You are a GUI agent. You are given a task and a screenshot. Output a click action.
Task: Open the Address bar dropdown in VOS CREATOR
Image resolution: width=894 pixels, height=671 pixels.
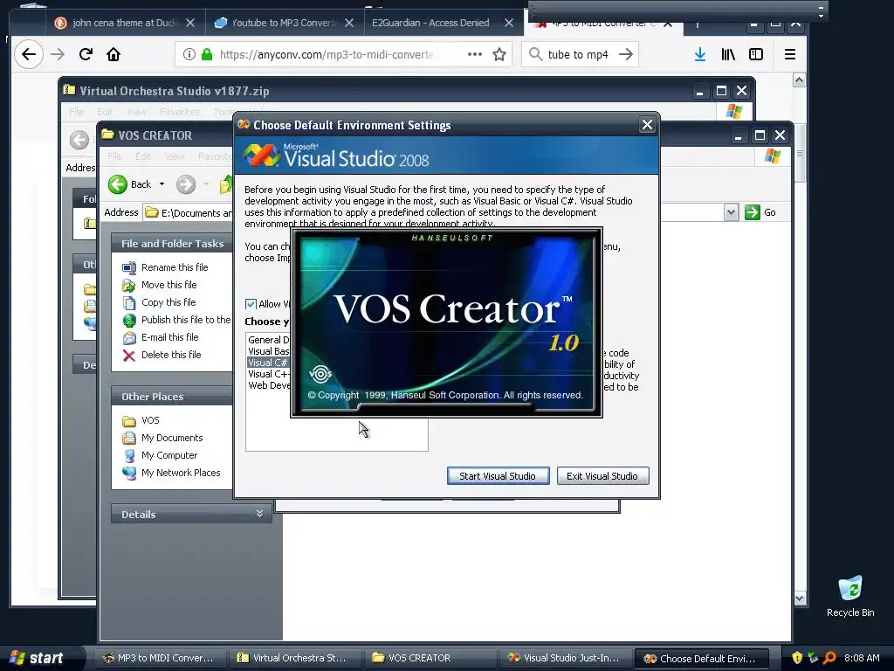coord(731,213)
